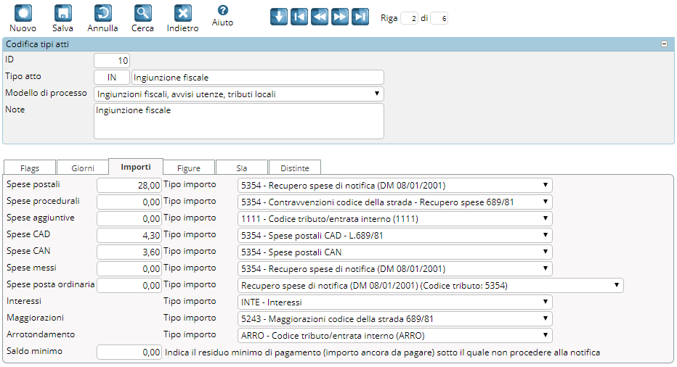Advance to the next record arrow

pos(339,17)
